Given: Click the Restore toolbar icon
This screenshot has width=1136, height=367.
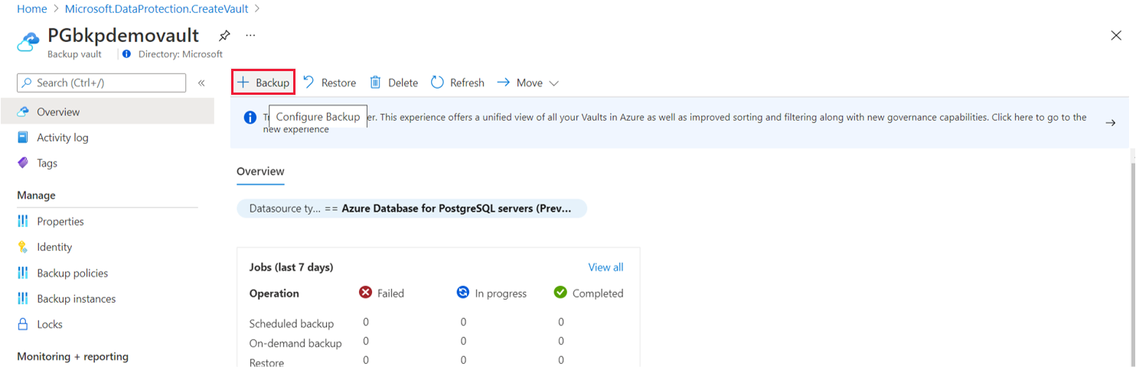Looking at the screenshot, I should point(329,83).
